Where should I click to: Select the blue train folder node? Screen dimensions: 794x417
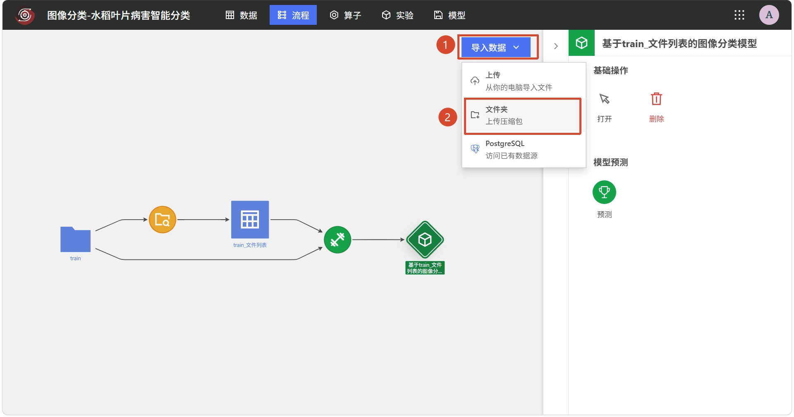click(x=75, y=239)
